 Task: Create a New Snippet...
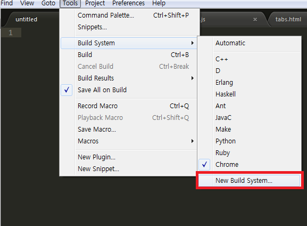pos(129,169)
